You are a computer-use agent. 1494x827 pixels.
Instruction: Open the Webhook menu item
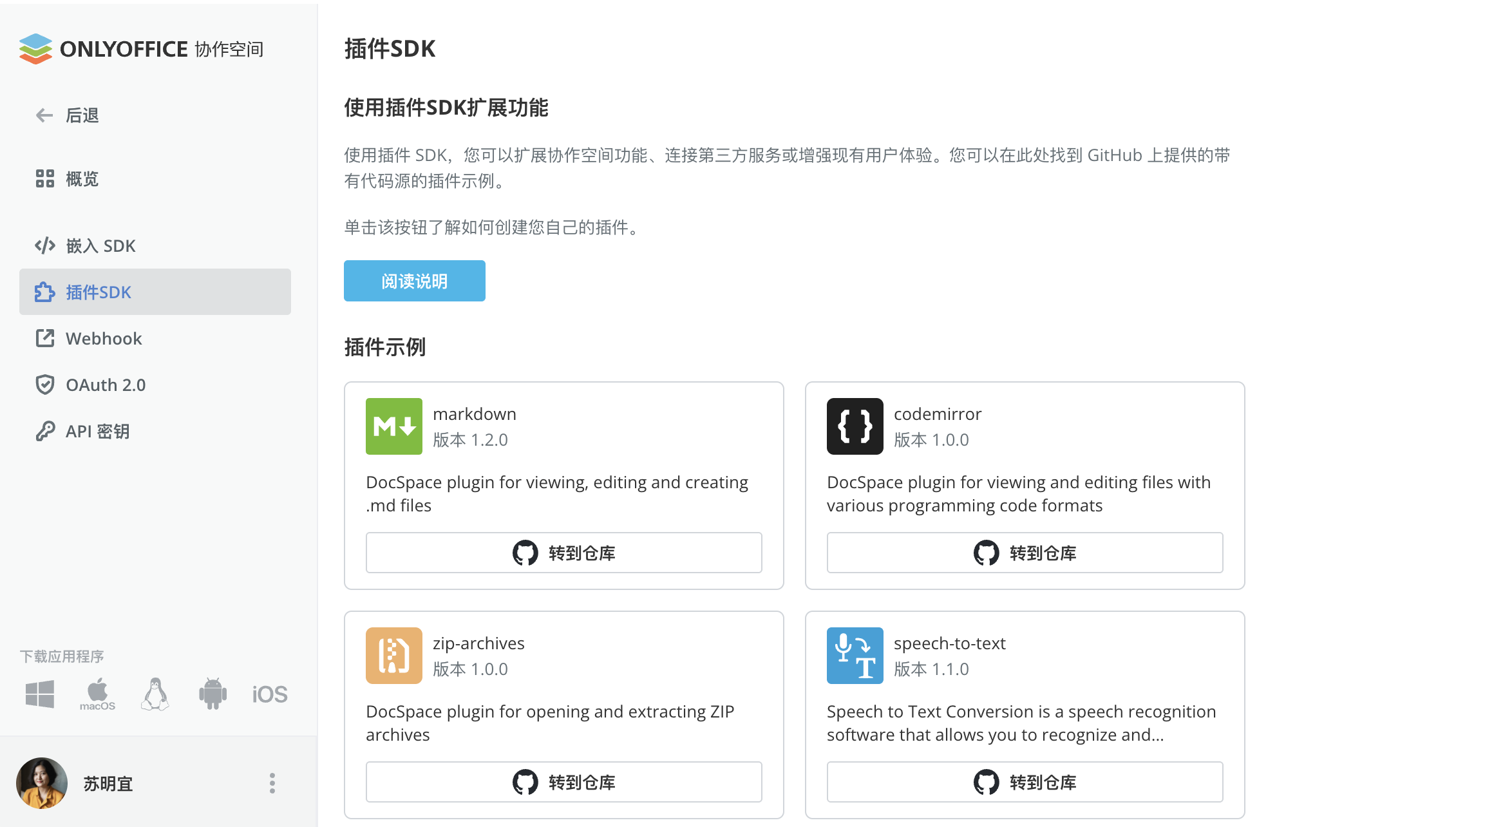(x=155, y=338)
